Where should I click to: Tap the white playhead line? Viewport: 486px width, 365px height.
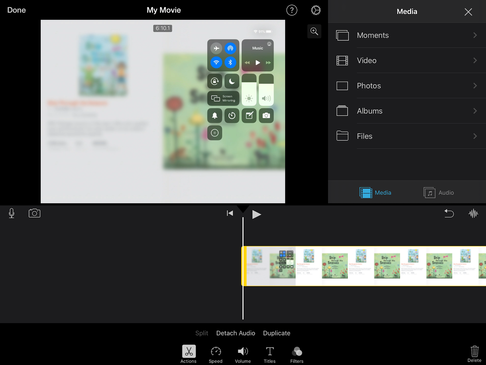tap(243, 268)
